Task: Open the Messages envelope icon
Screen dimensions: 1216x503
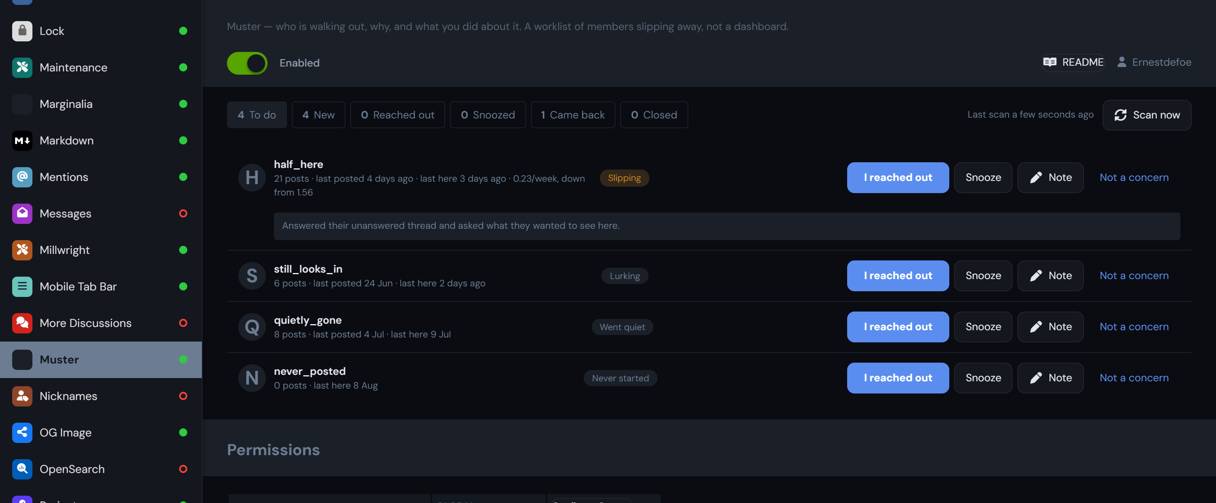Action: 22,213
